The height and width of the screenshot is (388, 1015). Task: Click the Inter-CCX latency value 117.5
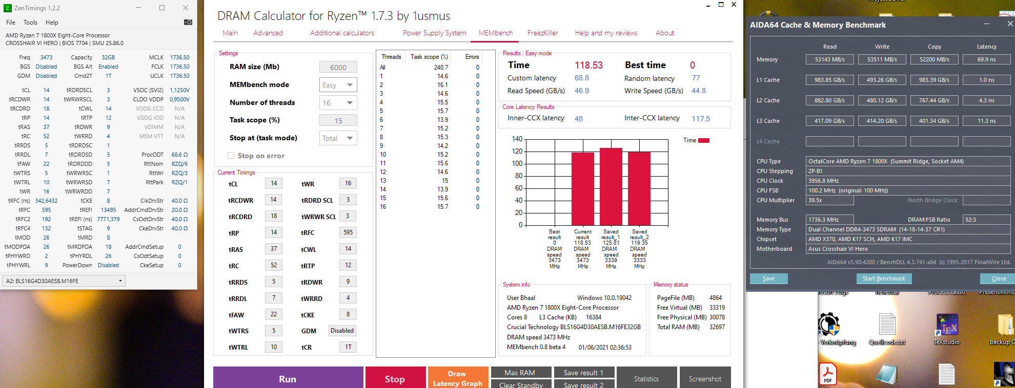701,119
